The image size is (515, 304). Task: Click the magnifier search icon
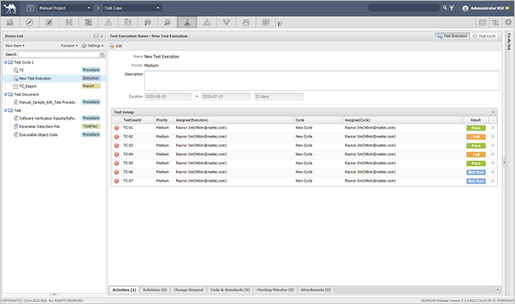[445, 8]
